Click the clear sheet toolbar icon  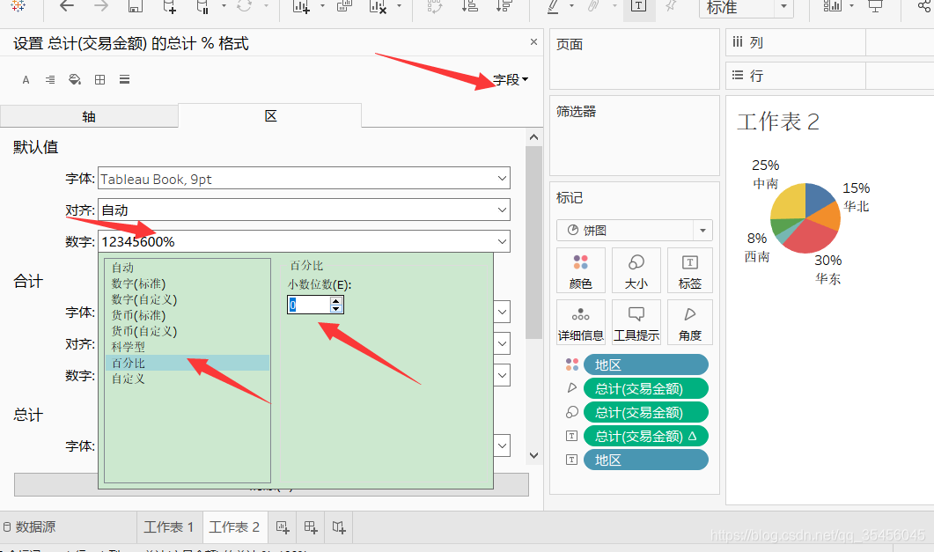[x=378, y=6]
